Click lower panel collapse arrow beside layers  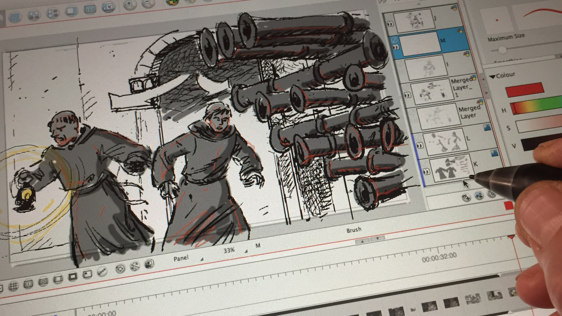(x=486, y=93)
